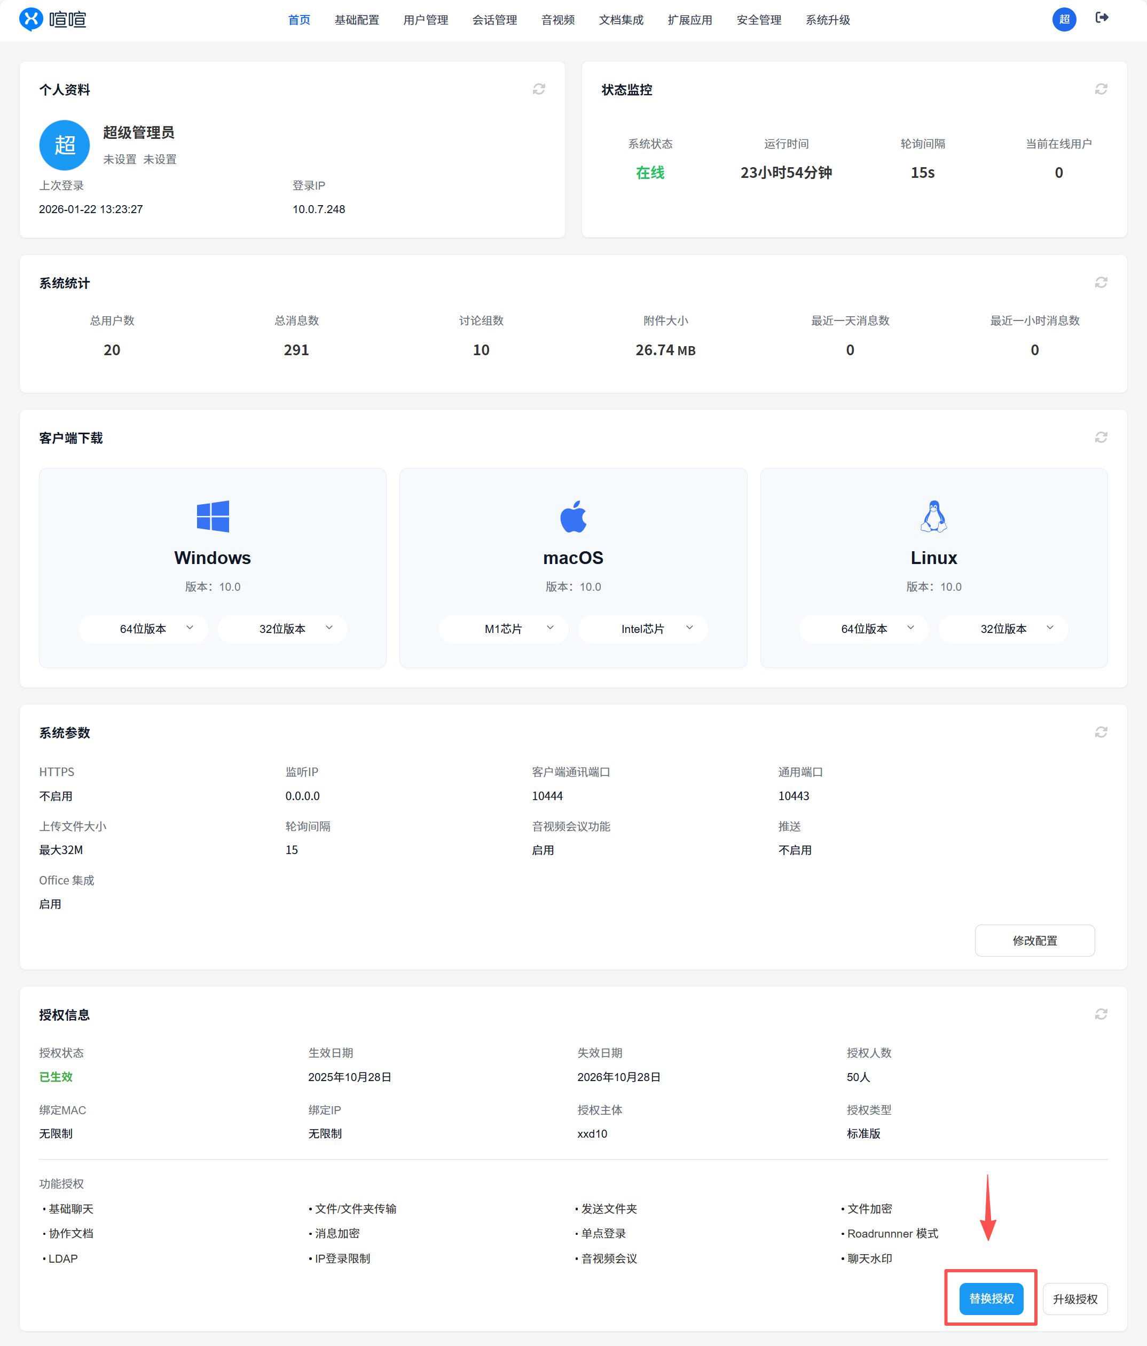Go to 安全管理 menu
Viewport: 1147px width, 1346px height.
[759, 20]
